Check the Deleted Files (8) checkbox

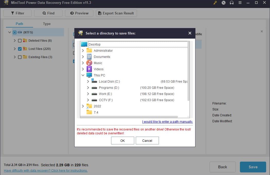click(20, 40)
